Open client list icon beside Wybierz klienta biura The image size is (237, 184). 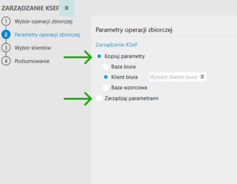202,77
